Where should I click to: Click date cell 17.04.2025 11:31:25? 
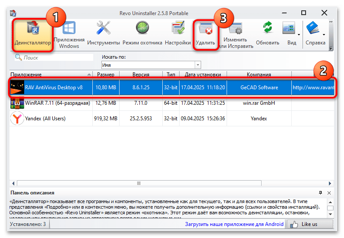coord(203,103)
